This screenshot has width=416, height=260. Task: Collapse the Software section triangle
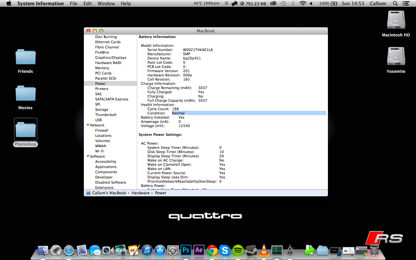88,156
